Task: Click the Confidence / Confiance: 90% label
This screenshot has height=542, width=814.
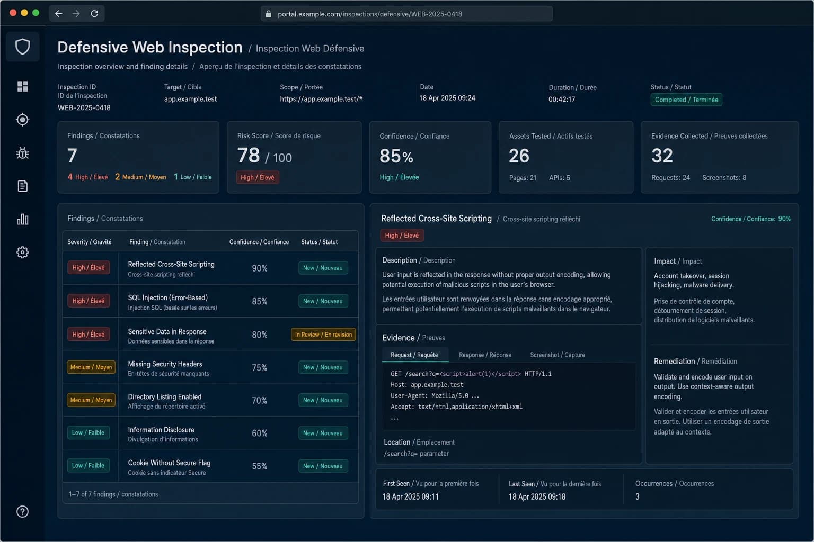Action: 751,219
